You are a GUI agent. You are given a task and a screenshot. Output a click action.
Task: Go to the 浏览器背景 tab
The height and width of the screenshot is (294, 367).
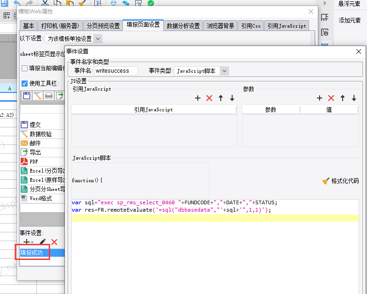pos(220,25)
